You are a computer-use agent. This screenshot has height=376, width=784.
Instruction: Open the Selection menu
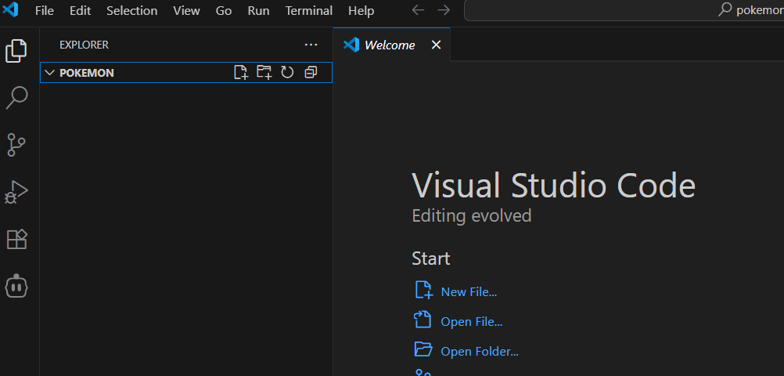pos(132,10)
